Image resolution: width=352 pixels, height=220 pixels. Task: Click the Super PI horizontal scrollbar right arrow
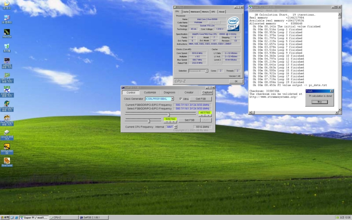pos(337,112)
